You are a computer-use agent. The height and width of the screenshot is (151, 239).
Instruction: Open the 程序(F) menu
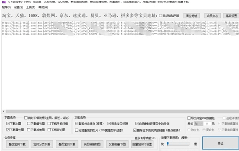pyautogui.click(x=6, y=7)
